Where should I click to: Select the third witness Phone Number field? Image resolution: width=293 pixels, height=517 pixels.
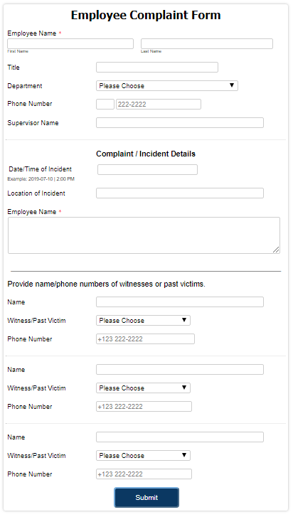(144, 474)
